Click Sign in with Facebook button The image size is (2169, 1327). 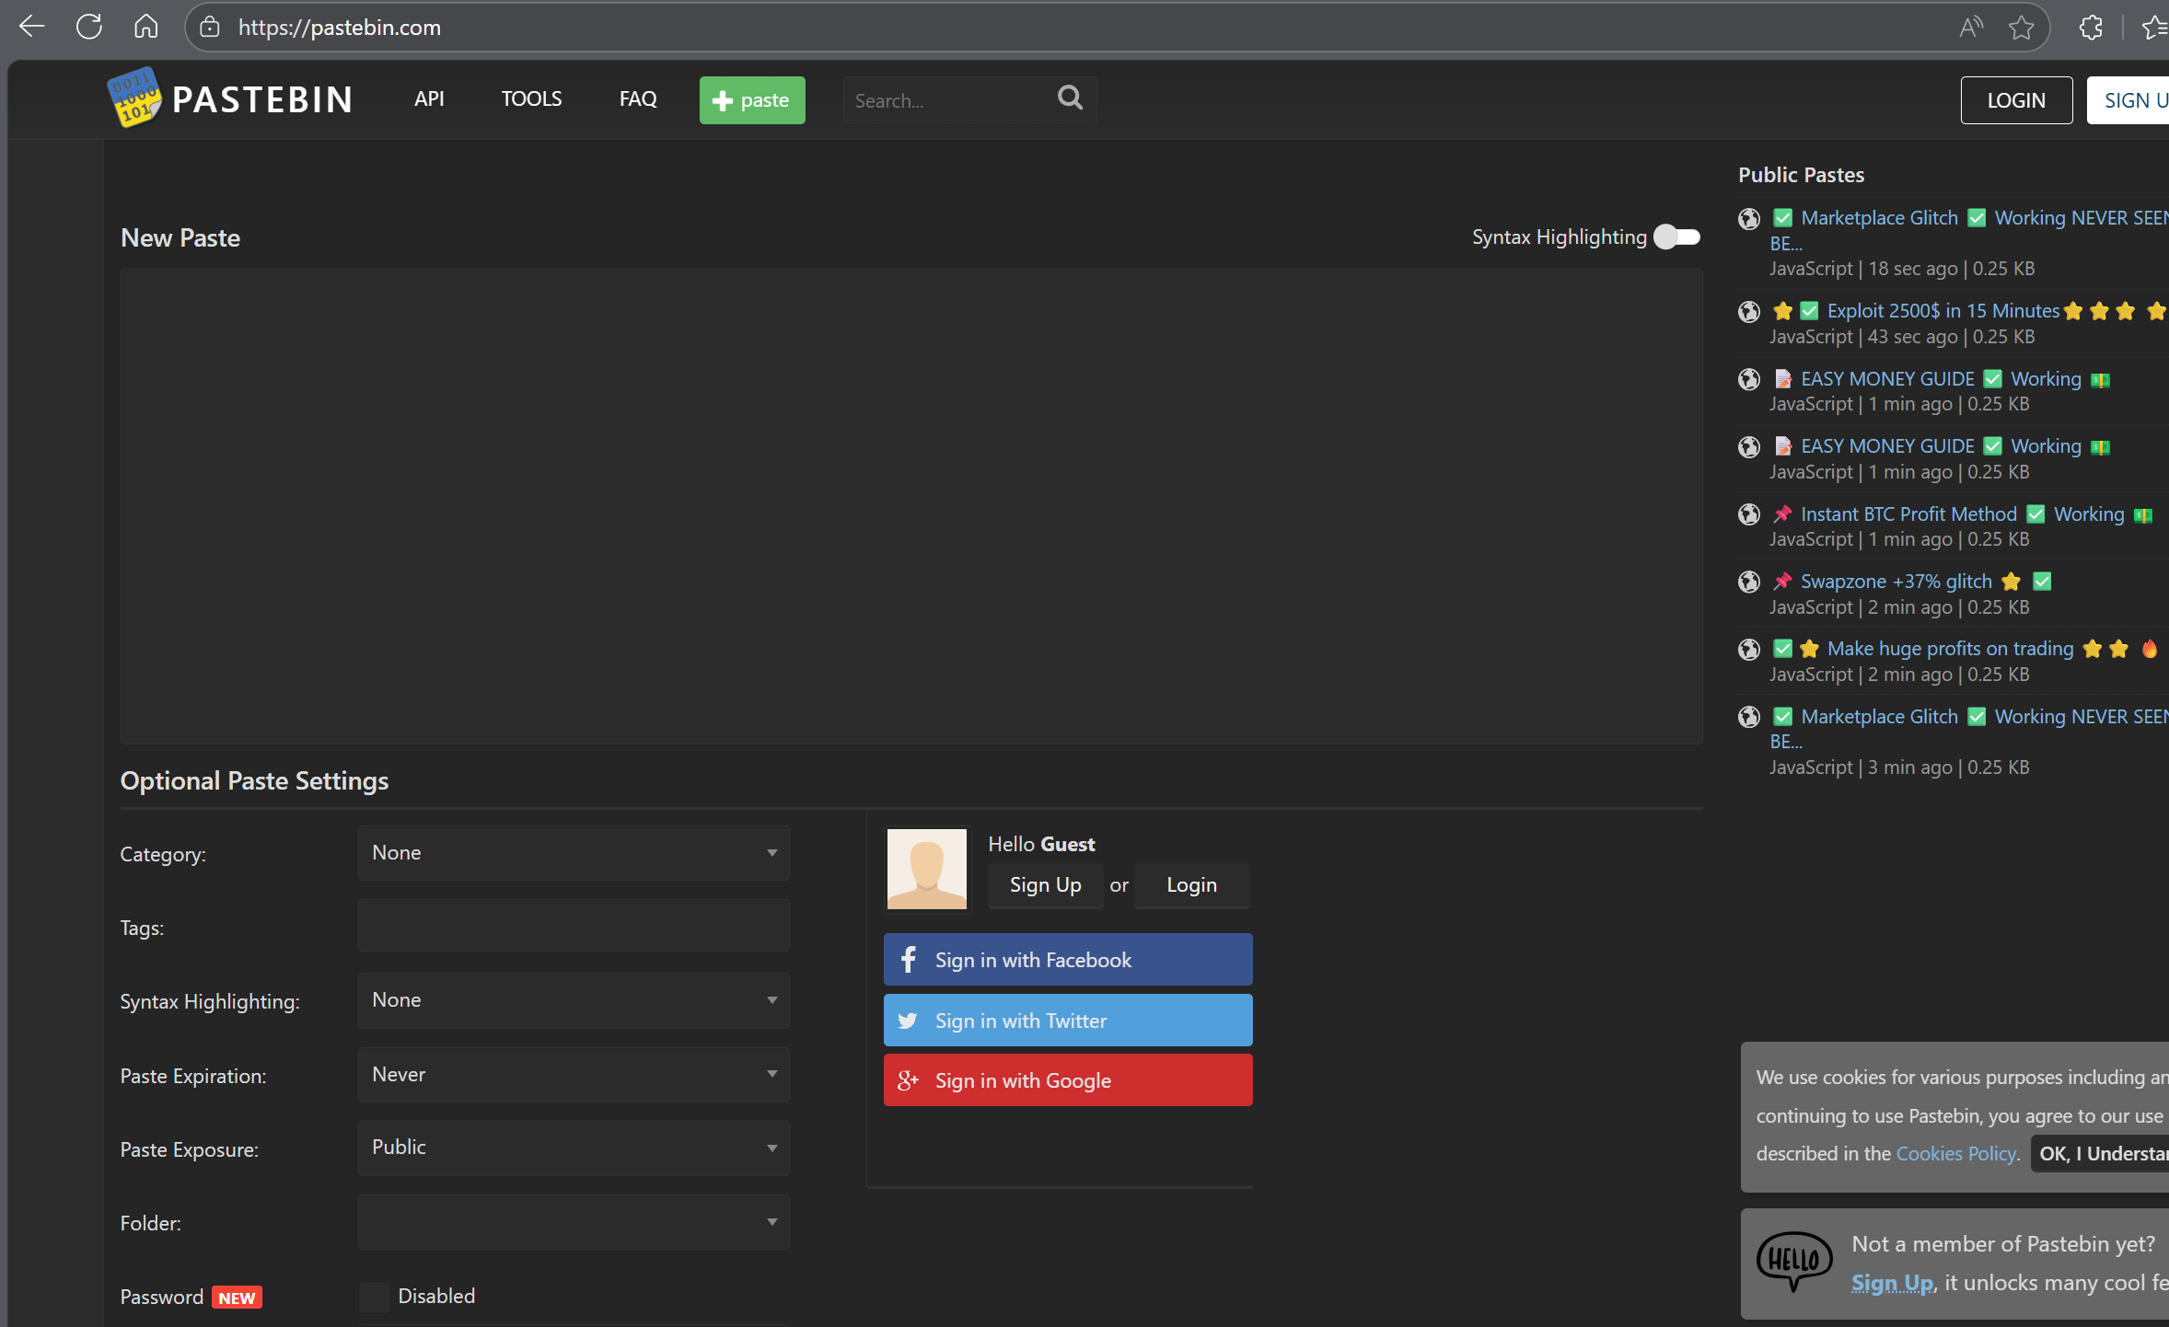pyautogui.click(x=1068, y=960)
